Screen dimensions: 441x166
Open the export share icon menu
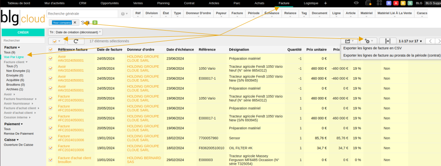click(349, 41)
